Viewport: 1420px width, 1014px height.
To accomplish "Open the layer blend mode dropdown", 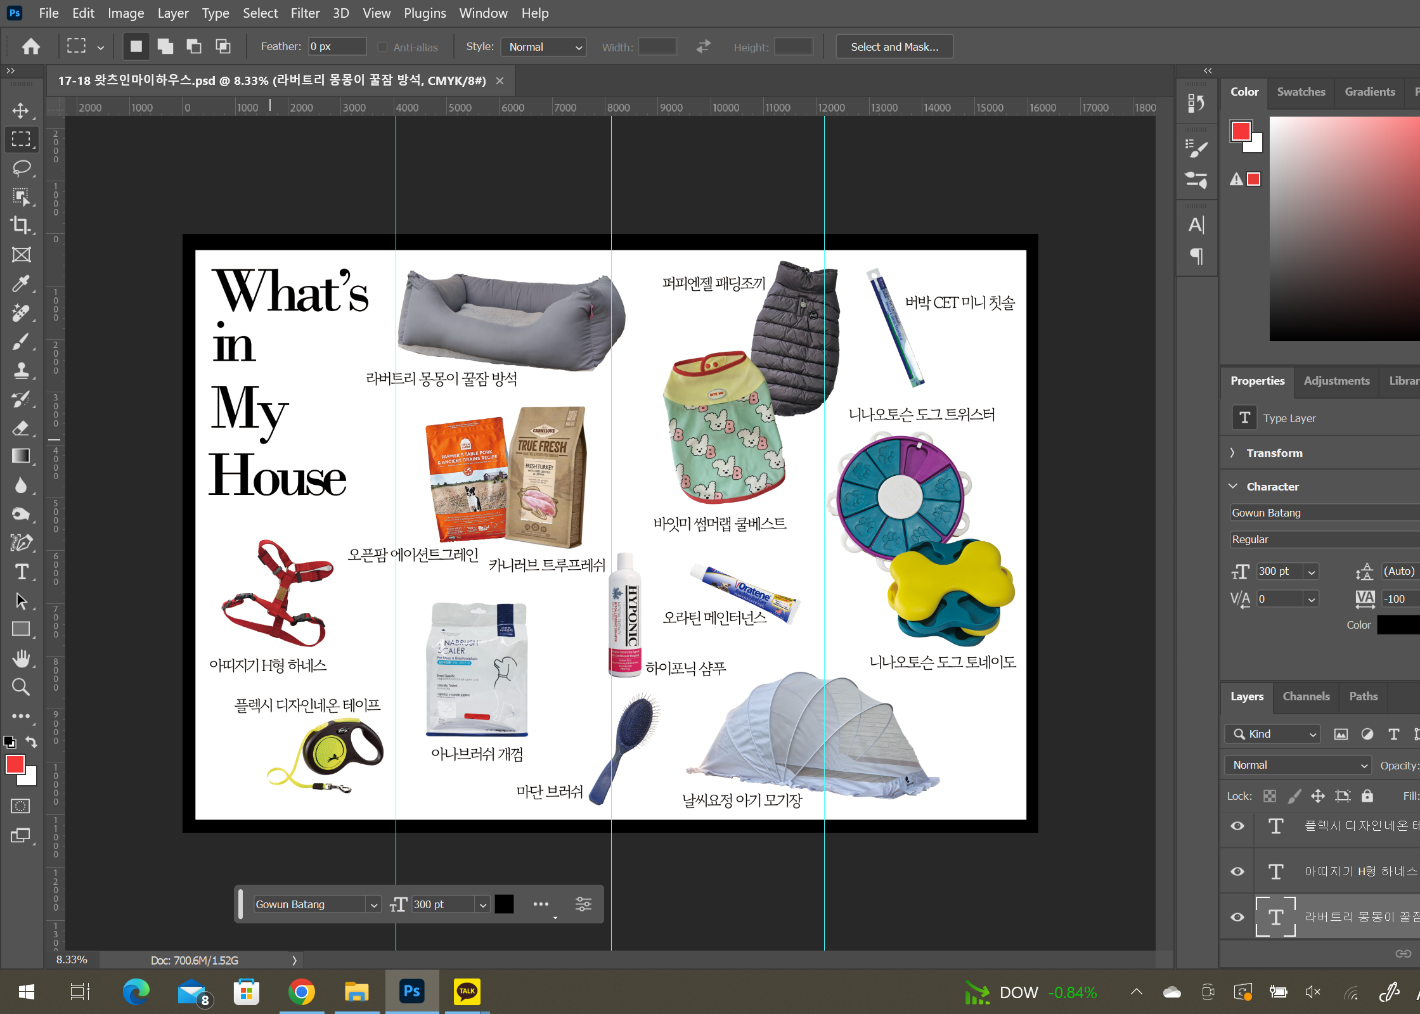I will click(x=1298, y=765).
